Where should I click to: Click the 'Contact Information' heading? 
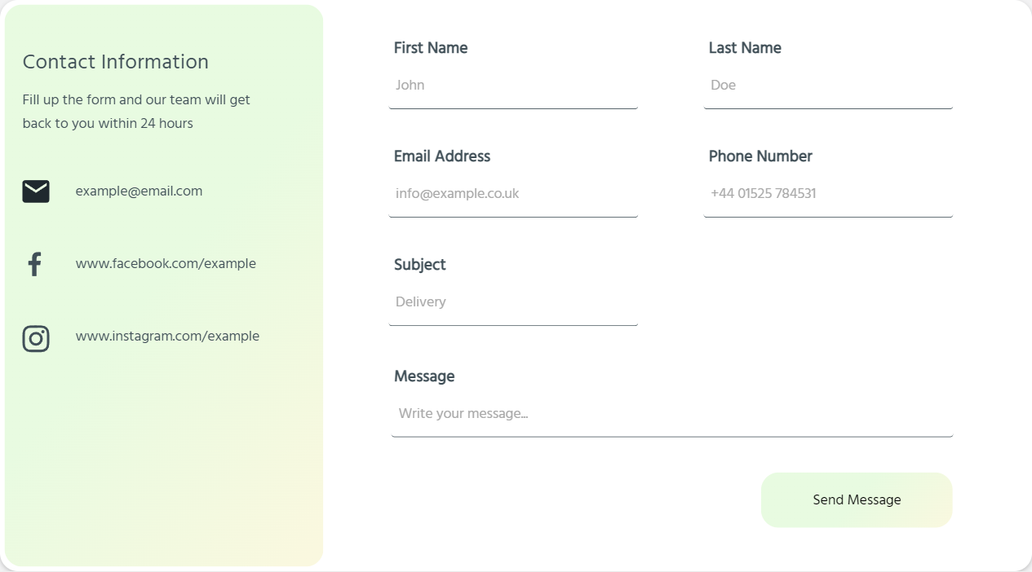click(x=116, y=62)
